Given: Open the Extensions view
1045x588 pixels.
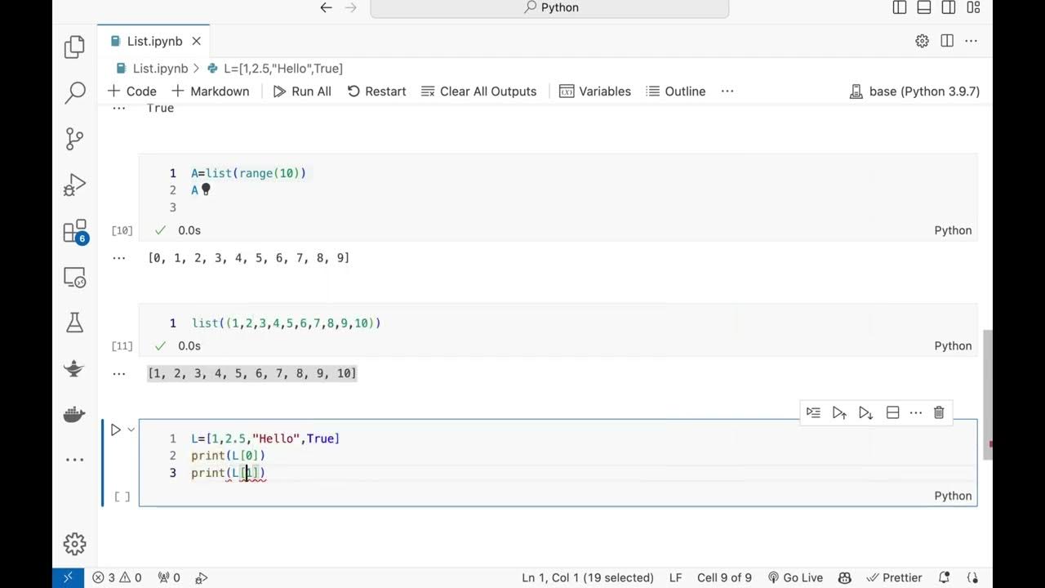Looking at the screenshot, I should 74,232.
